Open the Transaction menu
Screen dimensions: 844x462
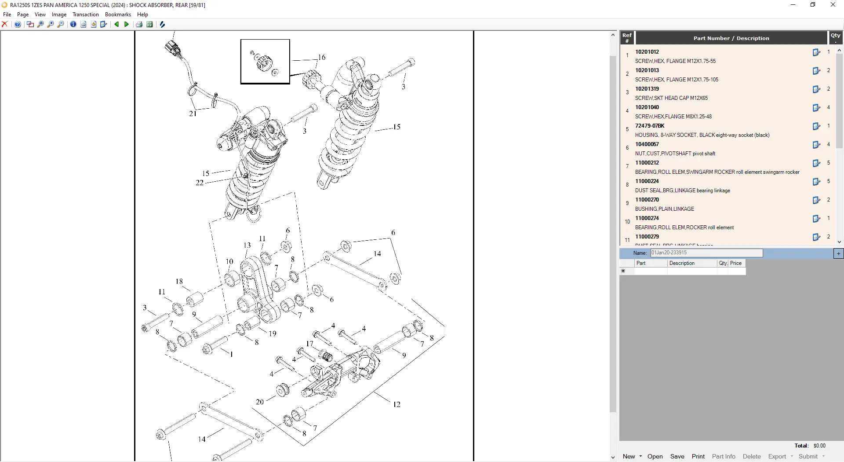(85, 15)
